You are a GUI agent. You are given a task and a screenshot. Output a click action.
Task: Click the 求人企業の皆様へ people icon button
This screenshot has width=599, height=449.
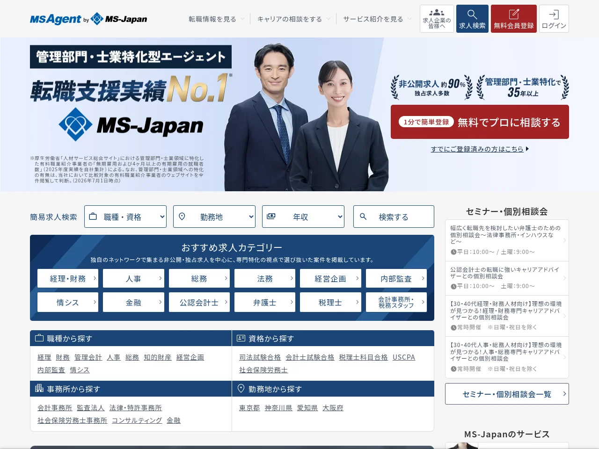[x=437, y=19]
